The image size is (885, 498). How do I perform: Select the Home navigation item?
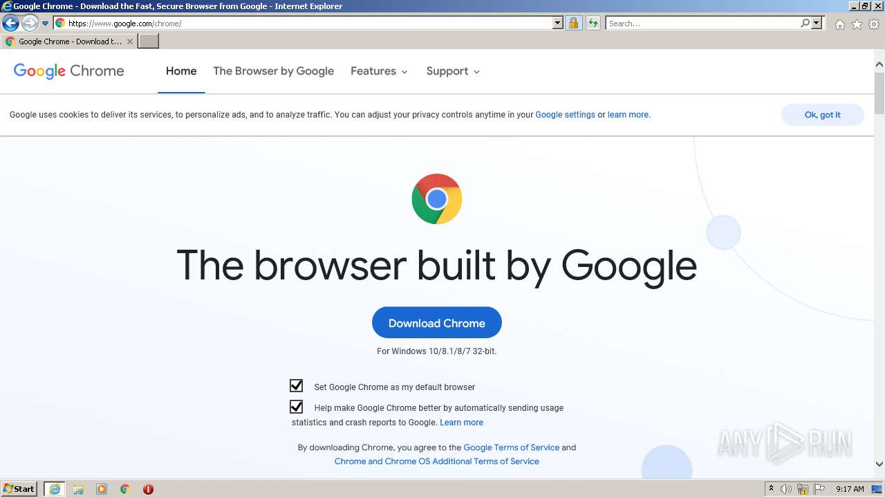181,71
